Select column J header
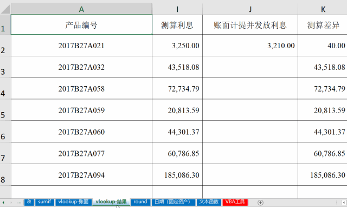This screenshot has width=347, height=208. point(250,9)
